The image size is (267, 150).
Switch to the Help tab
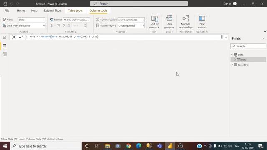(34, 10)
